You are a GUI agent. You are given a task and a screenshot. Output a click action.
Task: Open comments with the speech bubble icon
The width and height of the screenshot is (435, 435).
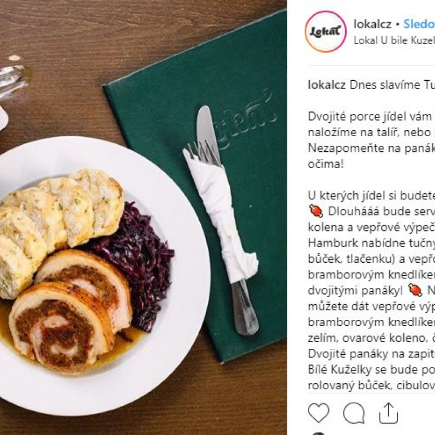point(354,413)
